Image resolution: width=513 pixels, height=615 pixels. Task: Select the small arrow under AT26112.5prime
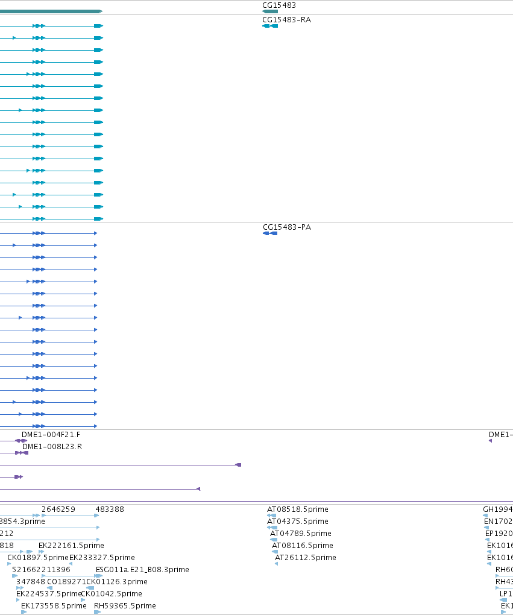(277, 564)
